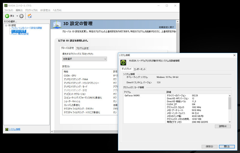
Task: Click the 3D settings header icon
Action: (x=57, y=25)
